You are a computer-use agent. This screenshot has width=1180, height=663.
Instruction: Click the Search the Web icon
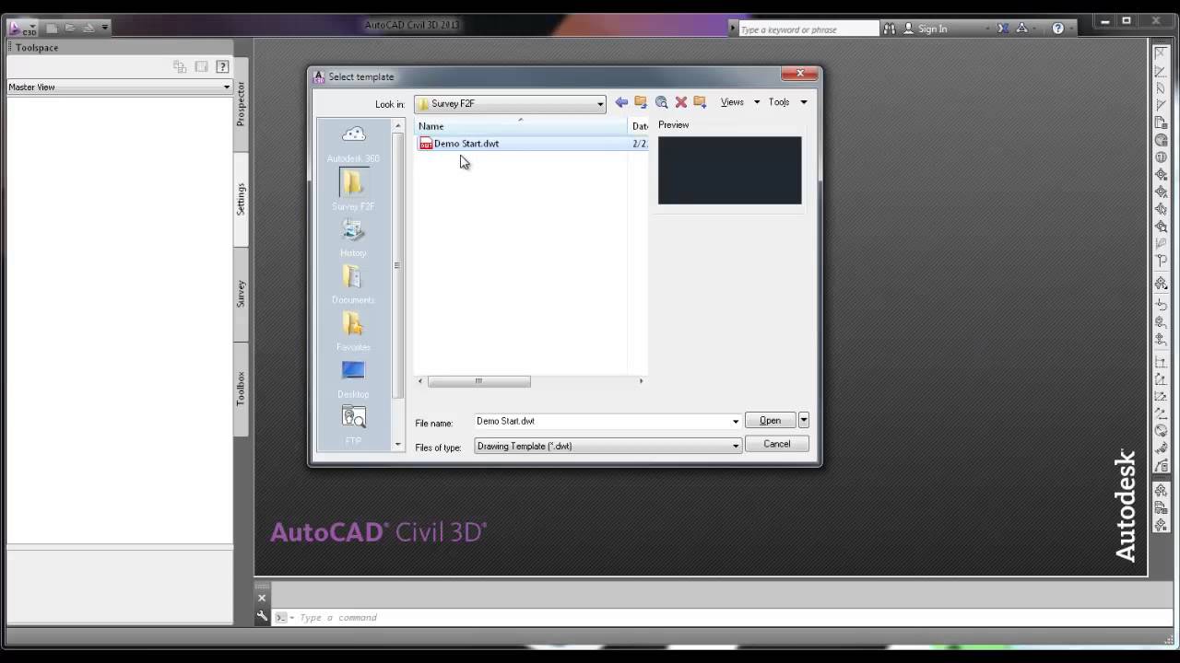coord(661,102)
